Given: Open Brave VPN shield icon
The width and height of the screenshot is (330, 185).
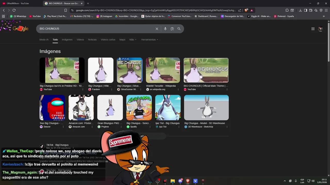Looking at the screenshot, I should click(x=321, y=10).
